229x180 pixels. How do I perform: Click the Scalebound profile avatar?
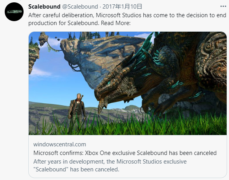point(14,12)
